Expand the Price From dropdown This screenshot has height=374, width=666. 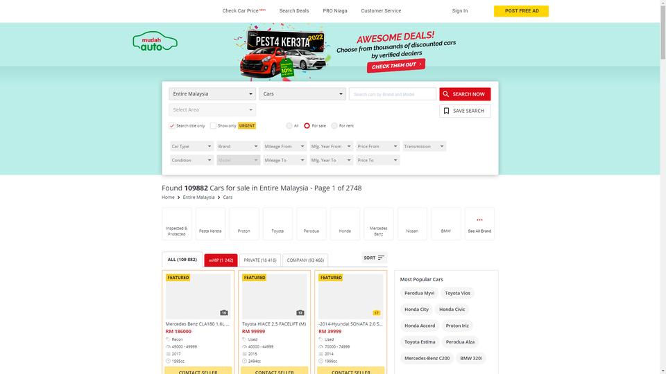[377, 146]
